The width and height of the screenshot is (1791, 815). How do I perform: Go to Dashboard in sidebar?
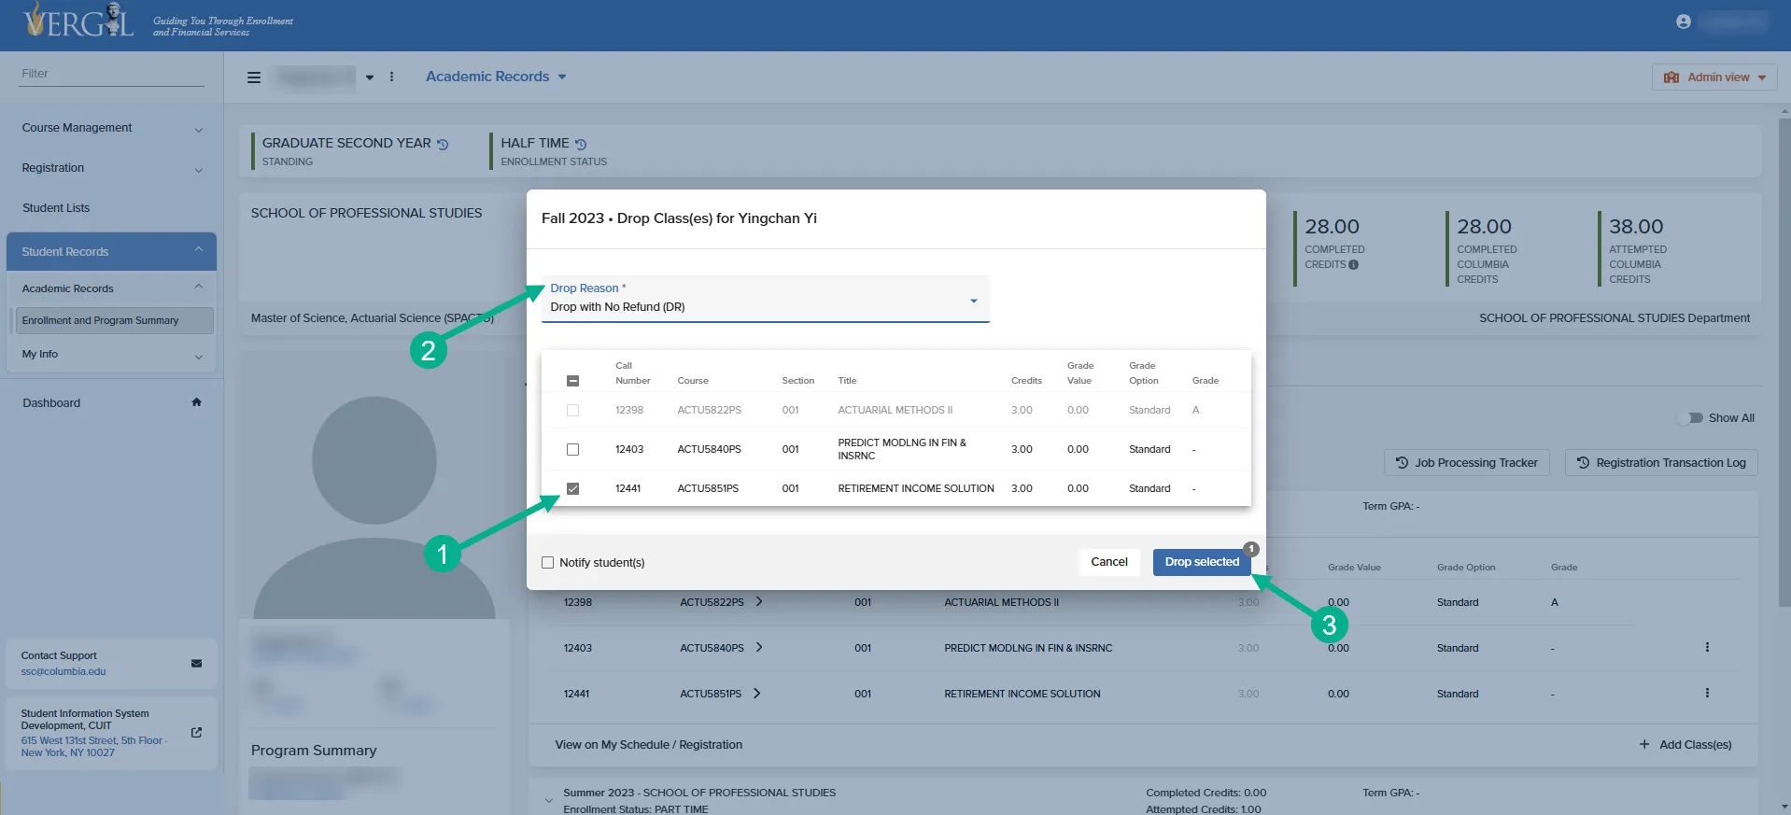tap(51, 403)
